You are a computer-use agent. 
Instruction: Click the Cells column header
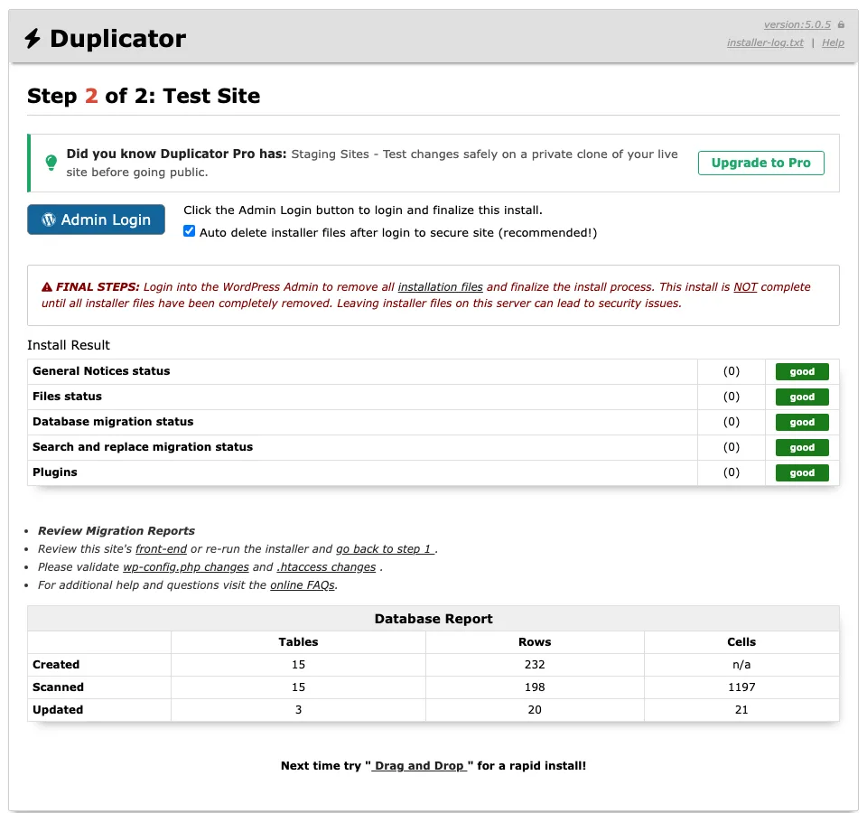741,642
